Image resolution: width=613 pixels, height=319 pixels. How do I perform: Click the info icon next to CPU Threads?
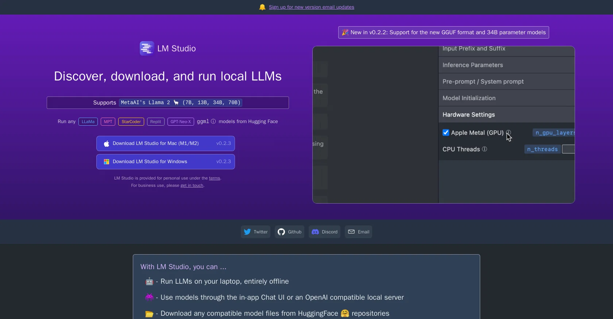tap(485, 149)
